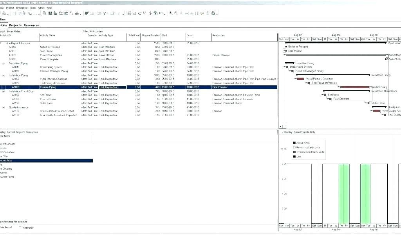The image size is (401, 235).
Task: Open the filter funnel icon in toolbar
Action: pos(105,13)
